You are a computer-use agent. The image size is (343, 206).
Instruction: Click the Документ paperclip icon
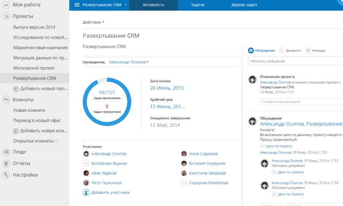(x=282, y=50)
